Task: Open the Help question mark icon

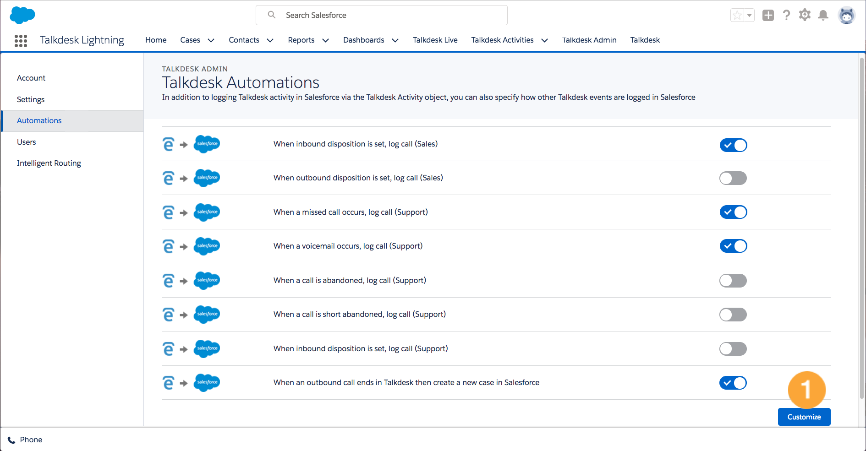Action: [x=786, y=15]
